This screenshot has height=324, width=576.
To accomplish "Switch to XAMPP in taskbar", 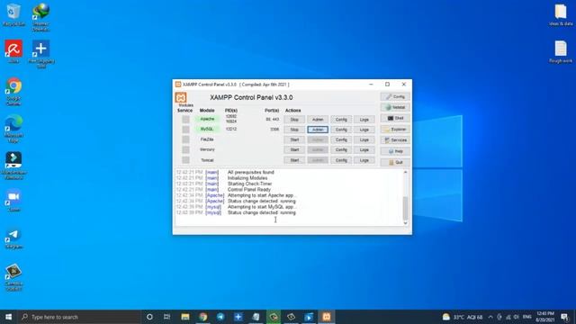I will click(x=326, y=317).
